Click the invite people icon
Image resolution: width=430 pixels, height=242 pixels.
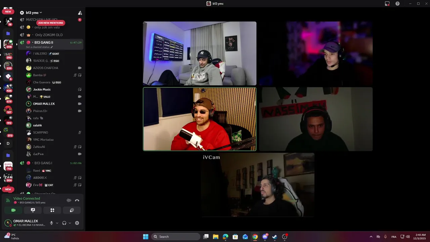(80, 13)
